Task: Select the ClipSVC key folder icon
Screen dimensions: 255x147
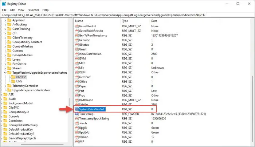Action: (5, 107)
